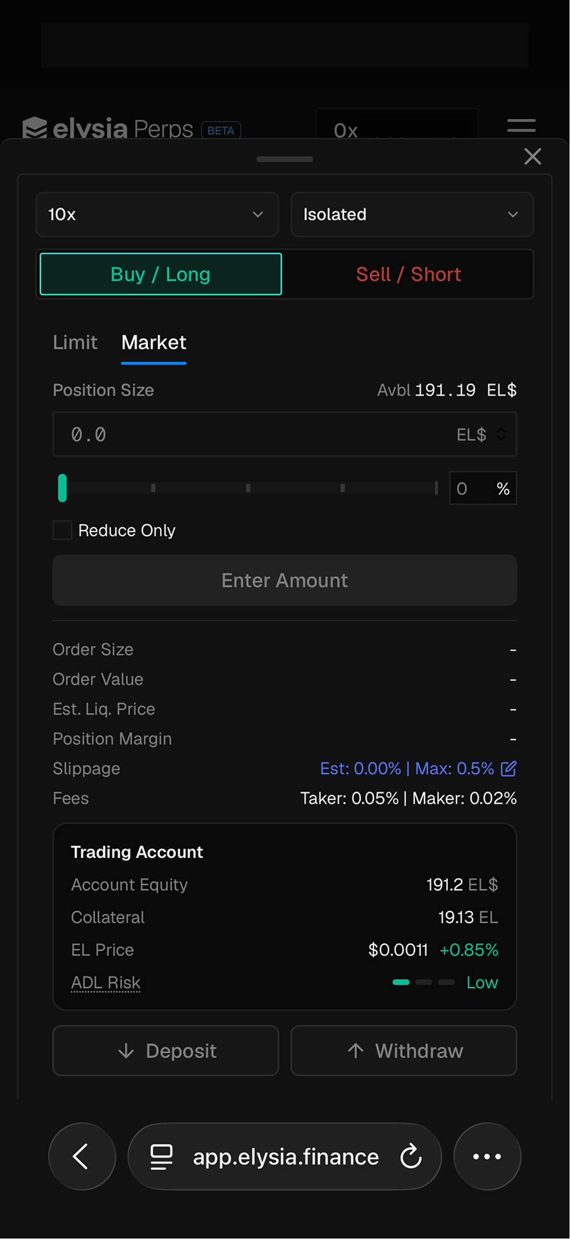This screenshot has height=1239, width=570.
Task: Click the Enter Amount button
Action: coord(285,580)
